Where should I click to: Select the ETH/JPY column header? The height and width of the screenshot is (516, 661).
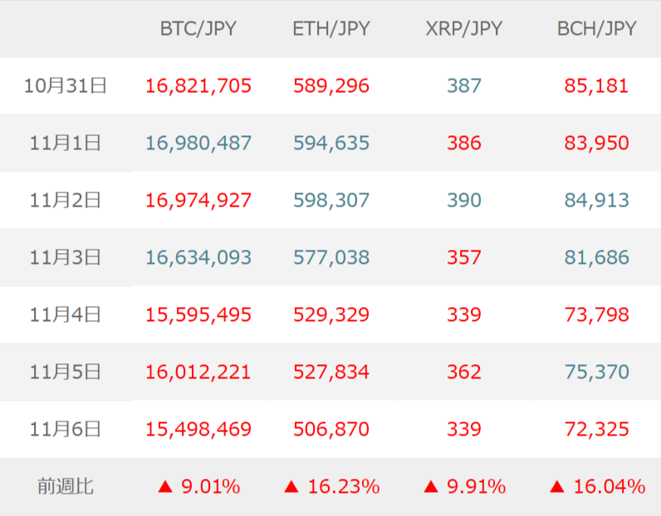331,29
